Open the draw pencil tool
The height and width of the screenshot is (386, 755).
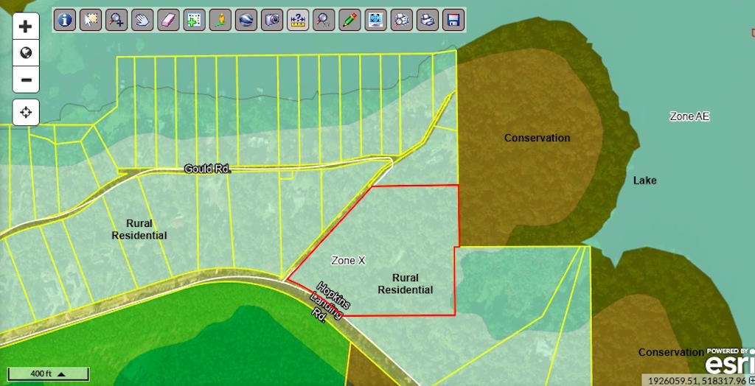(x=349, y=20)
